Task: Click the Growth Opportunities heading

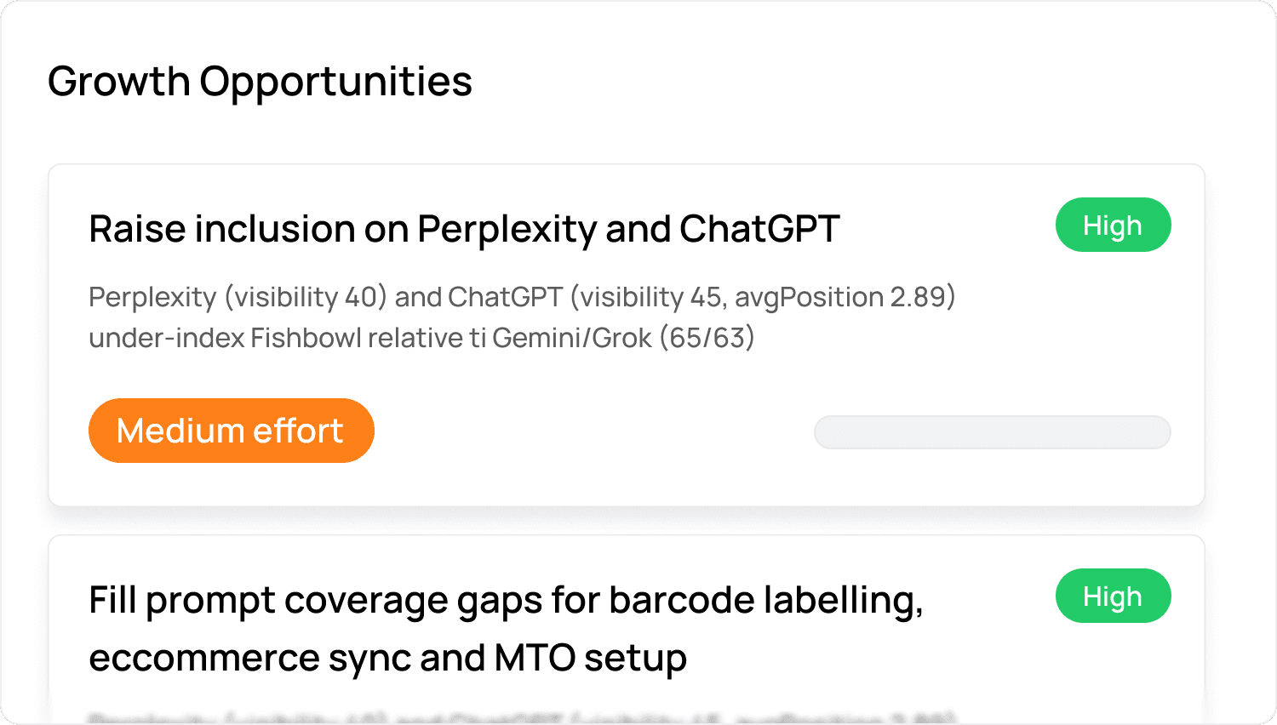Action: pos(260,82)
